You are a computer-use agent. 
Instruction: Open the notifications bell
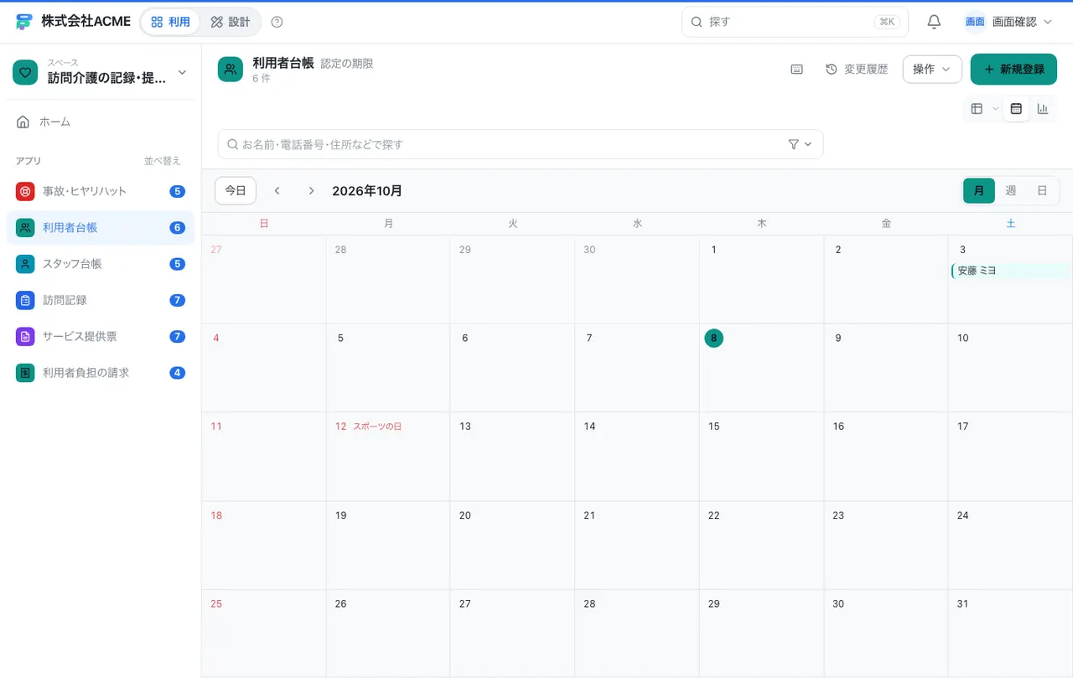coord(934,22)
